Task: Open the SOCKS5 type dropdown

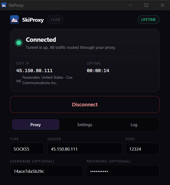Action: pos(27,149)
